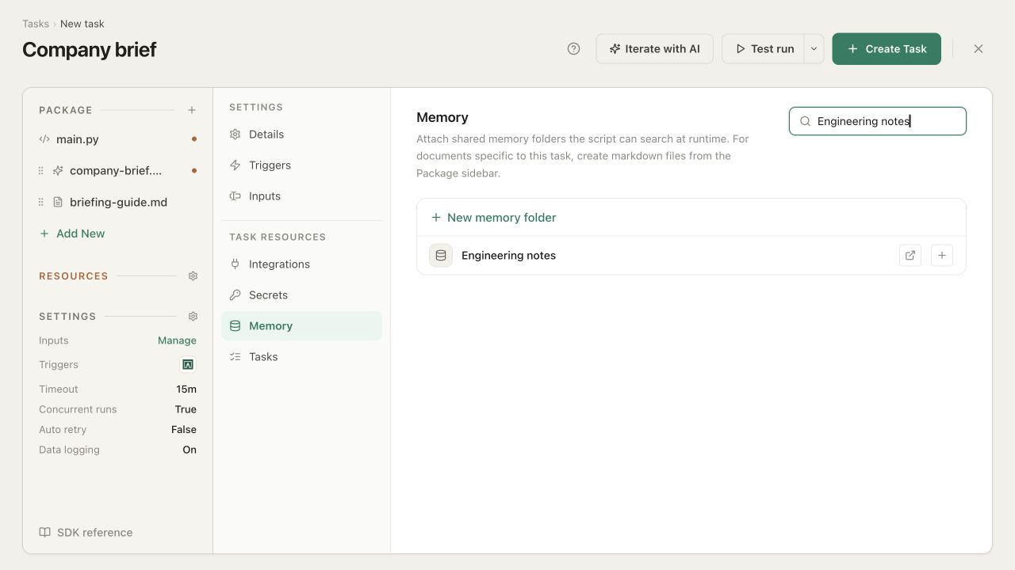Open the RESOURCES gear icon

[x=193, y=276]
